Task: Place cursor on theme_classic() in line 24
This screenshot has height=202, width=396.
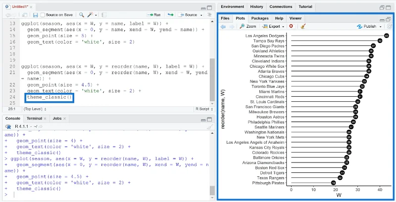Action: [49, 97]
